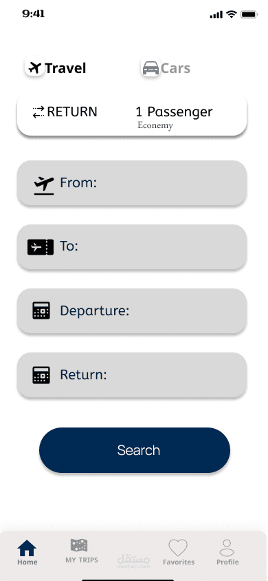Tap the round-trip arrows icon next to RETURN

(38, 112)
